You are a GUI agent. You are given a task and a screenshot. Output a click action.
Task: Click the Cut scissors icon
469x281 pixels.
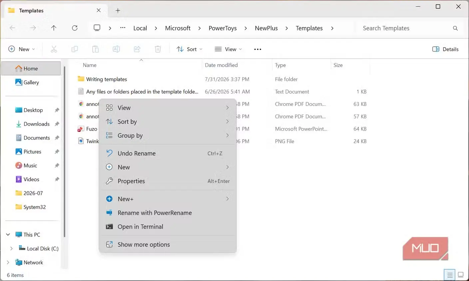(54, 49)
